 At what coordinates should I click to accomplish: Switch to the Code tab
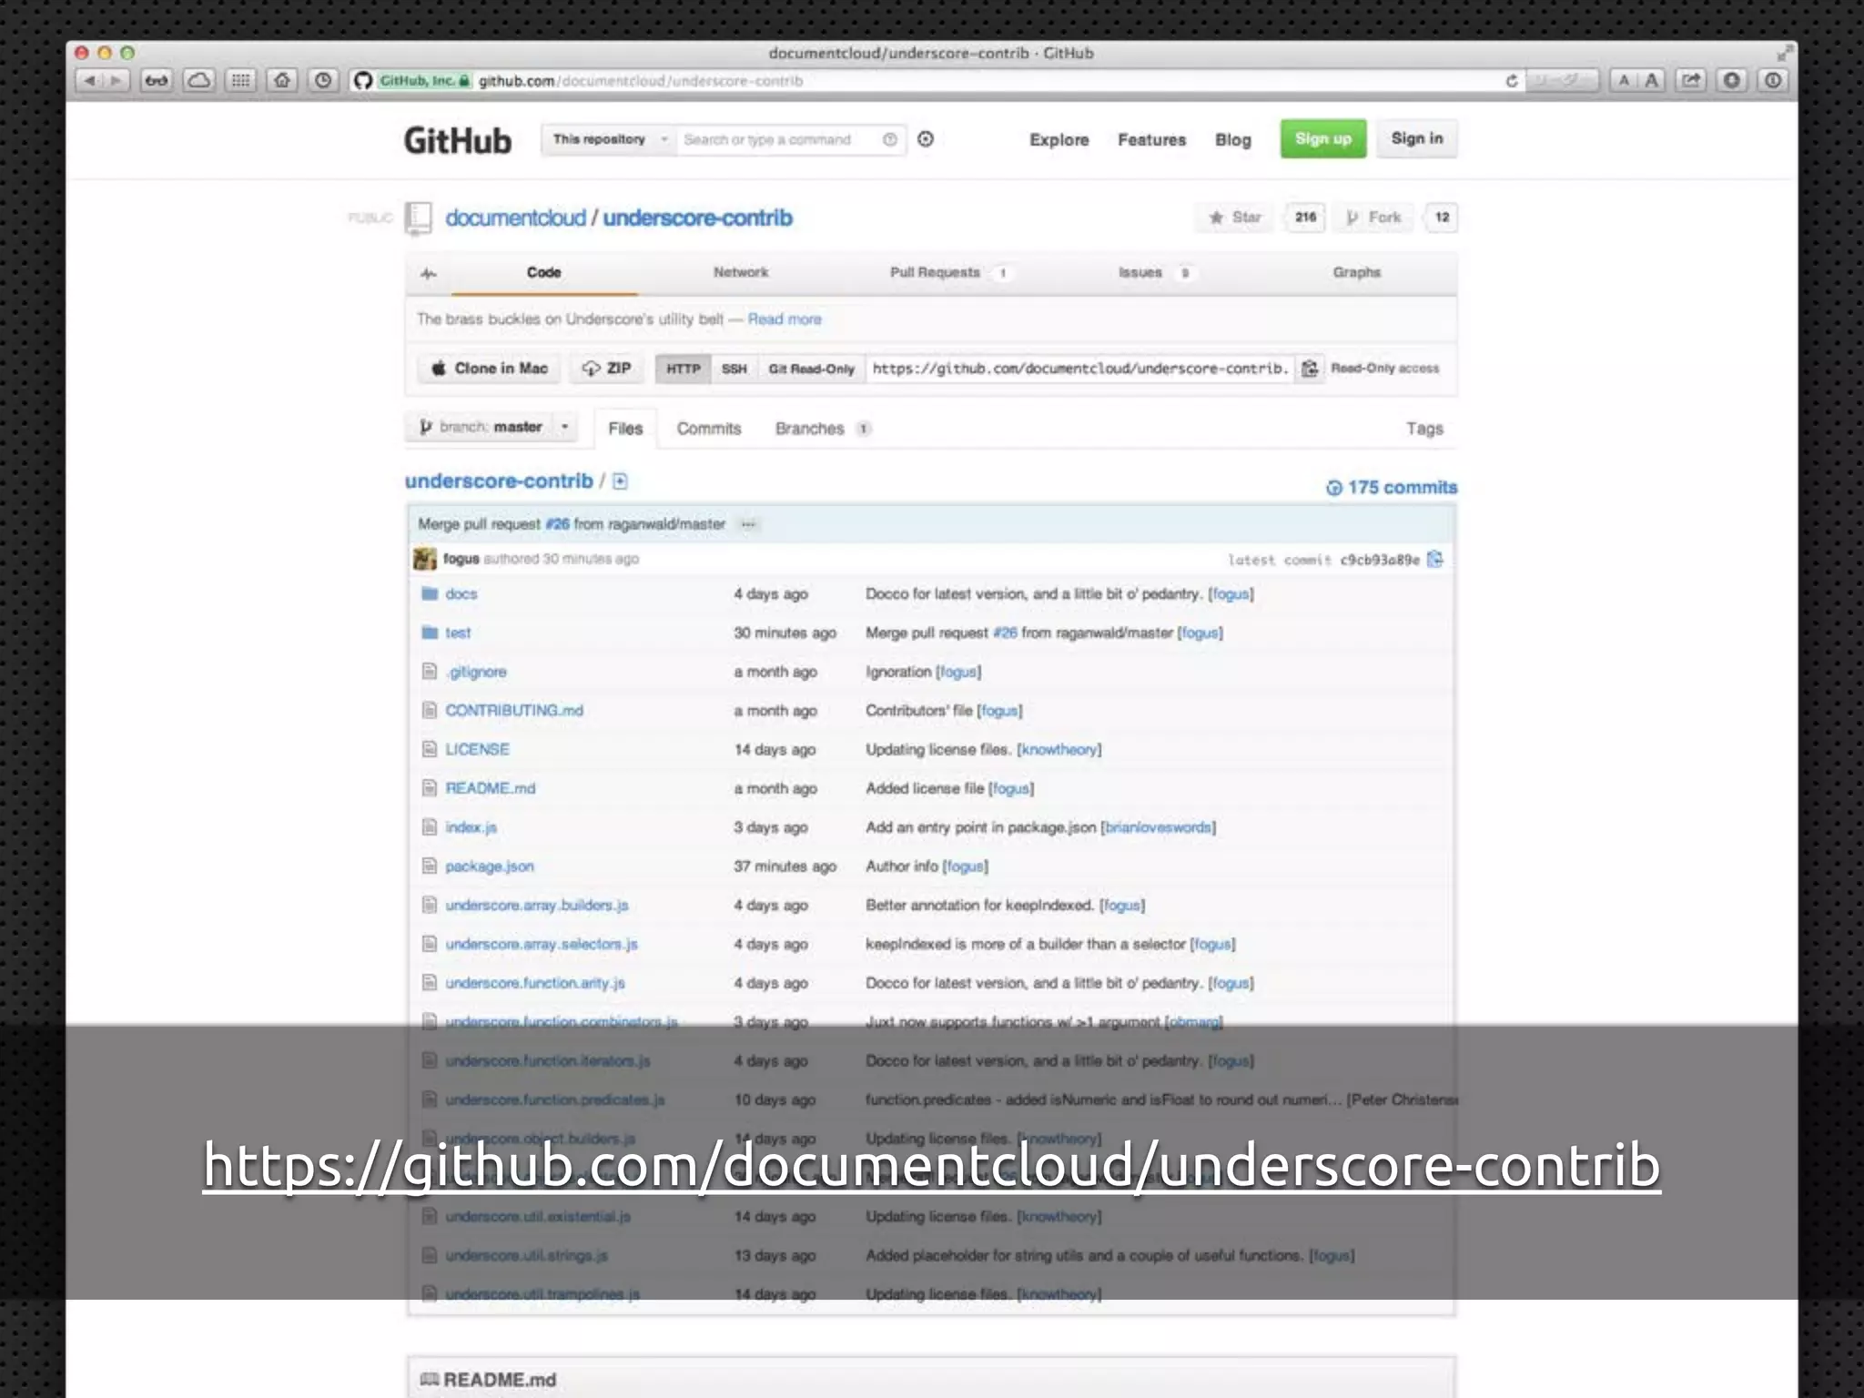(x=543, y=272)
